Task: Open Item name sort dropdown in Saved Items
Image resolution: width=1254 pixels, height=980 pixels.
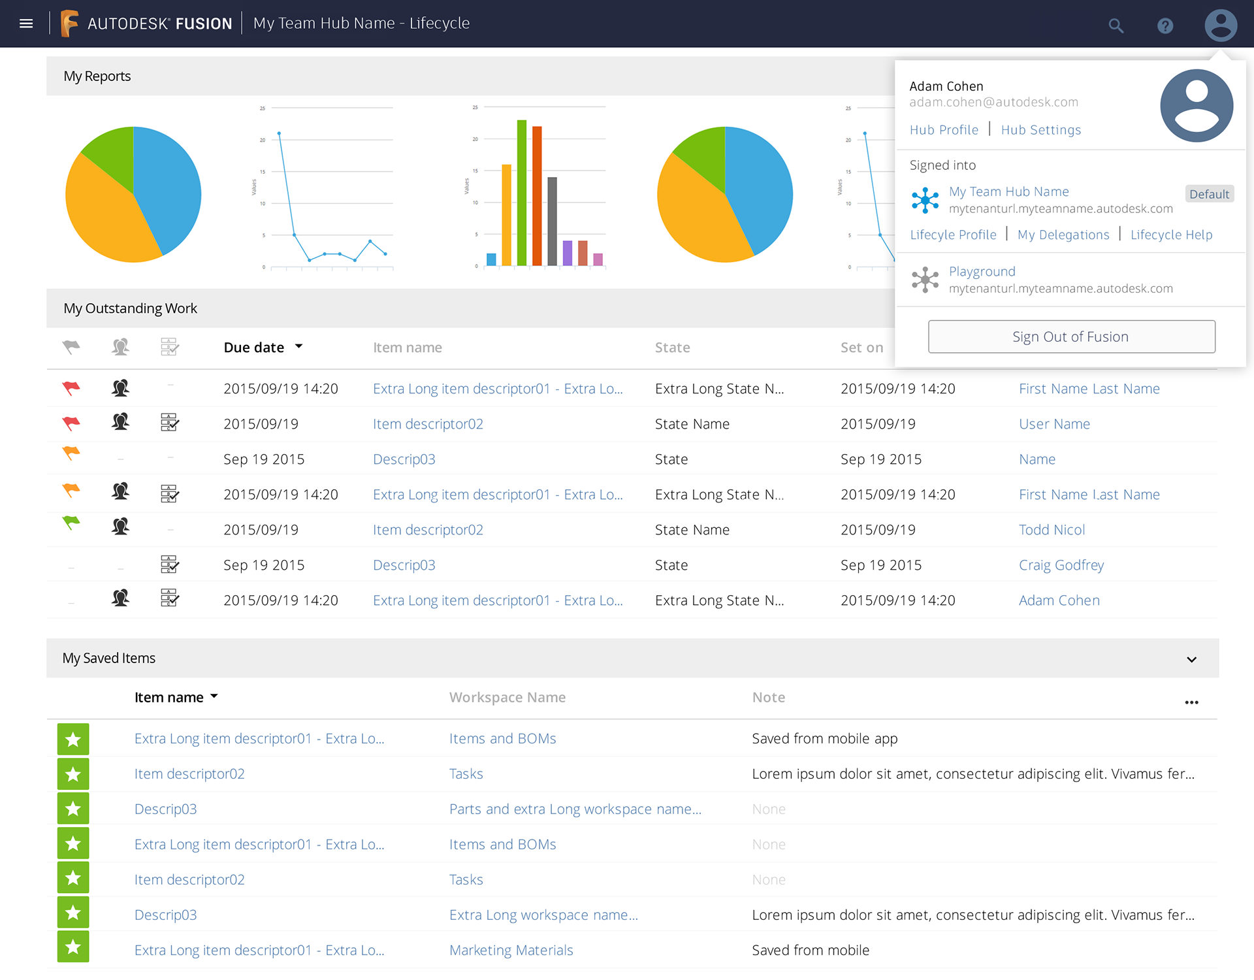Action: point(214,696)
